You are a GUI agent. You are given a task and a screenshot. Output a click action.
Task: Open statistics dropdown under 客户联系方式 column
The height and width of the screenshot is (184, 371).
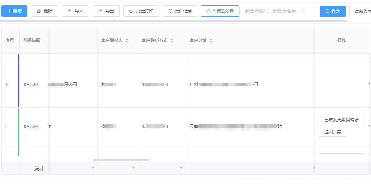[x=181, y=168]
